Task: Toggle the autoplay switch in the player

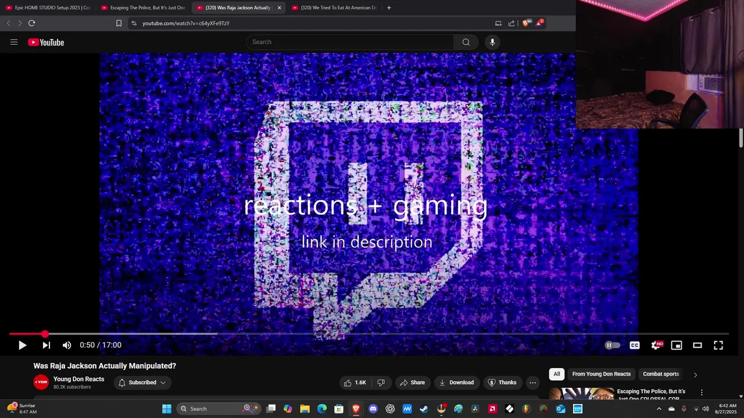Action: click(x=612, y=345)
